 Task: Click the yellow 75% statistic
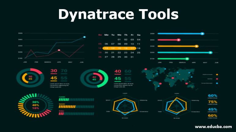[212, 102]
